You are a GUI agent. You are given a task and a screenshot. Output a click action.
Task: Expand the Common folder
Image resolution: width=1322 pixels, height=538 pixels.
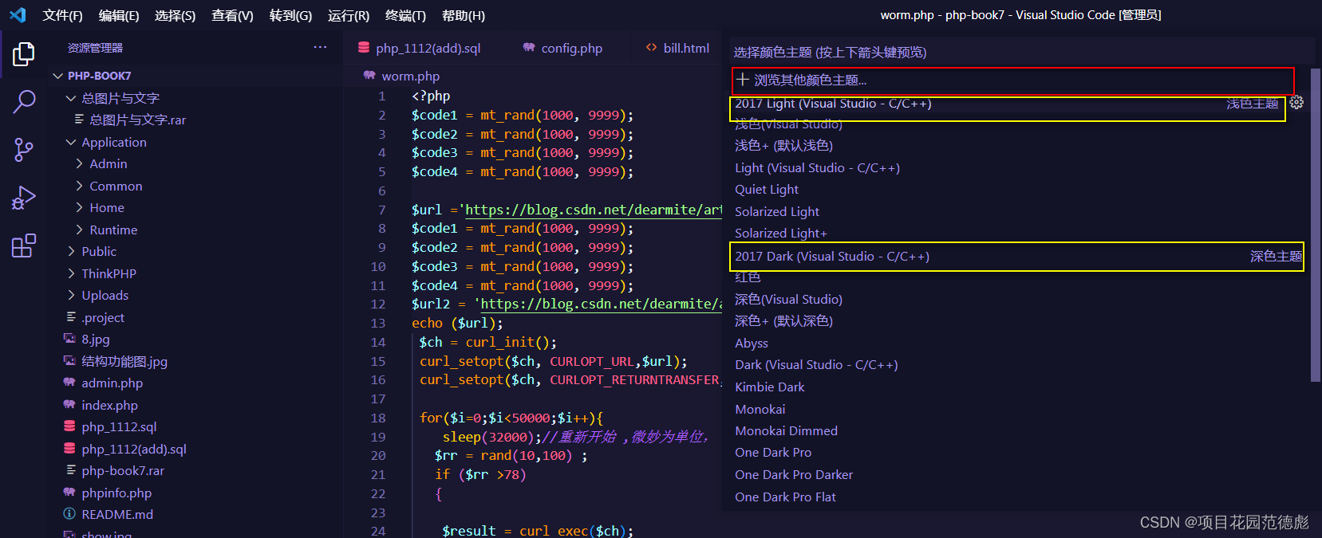(x=79, y=186)
